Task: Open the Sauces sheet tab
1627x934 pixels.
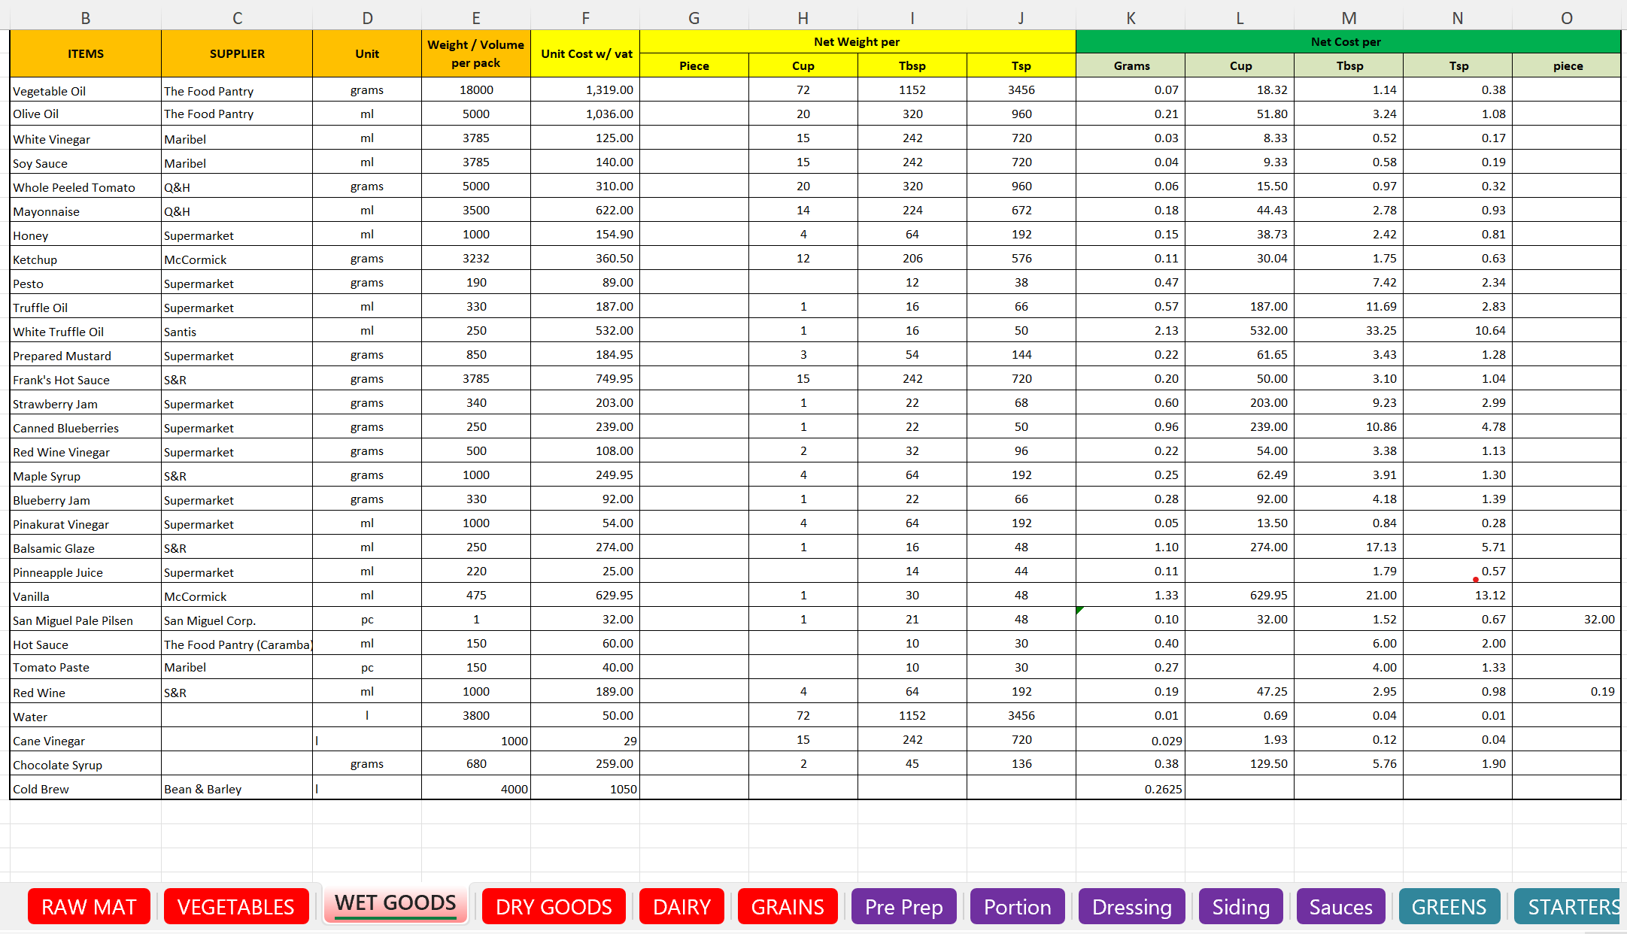Action: [x=1340, y=907]
